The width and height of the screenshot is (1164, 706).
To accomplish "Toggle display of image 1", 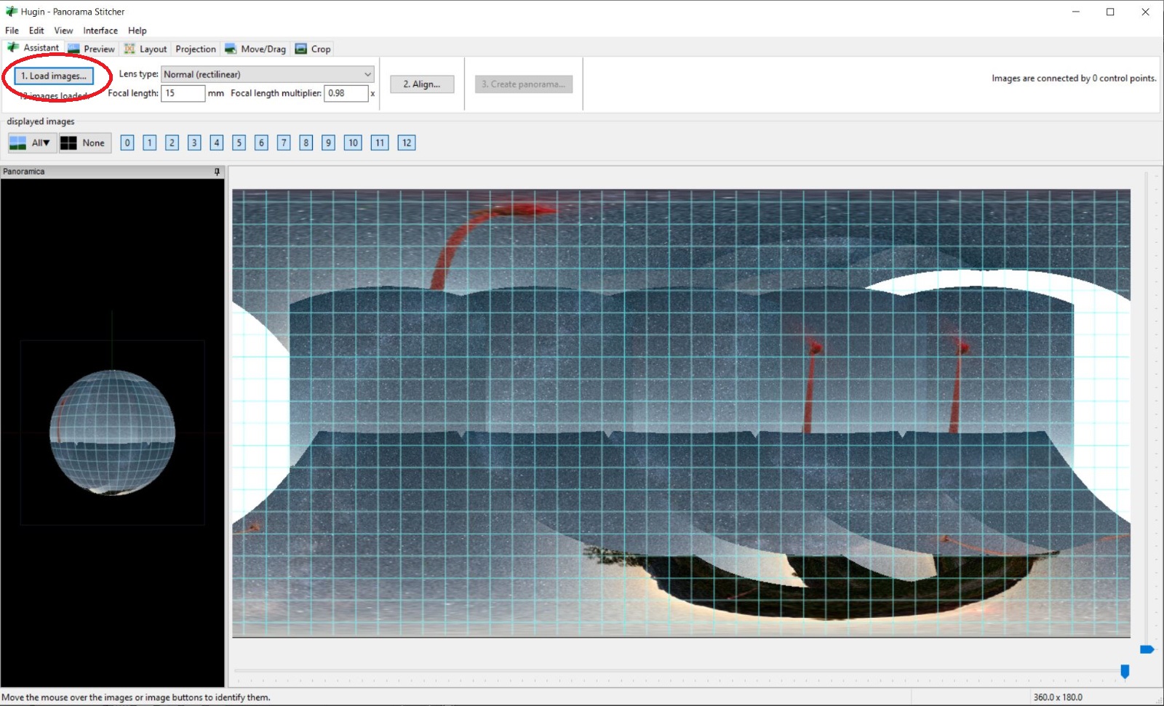I will point(150,143).
